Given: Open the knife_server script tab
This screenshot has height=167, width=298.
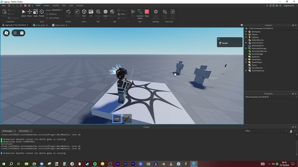Looking at the screenshot, I should point(60,25).
